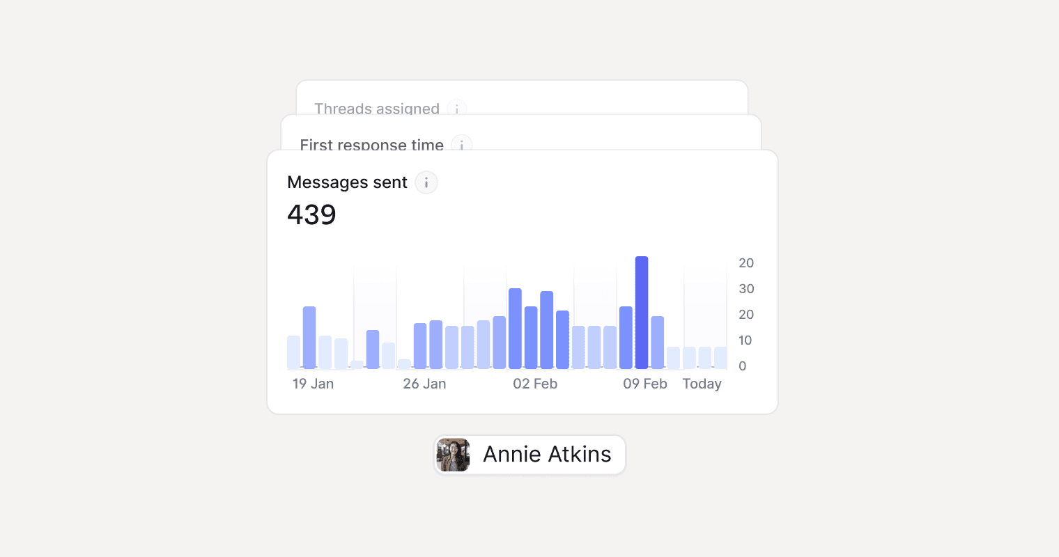Select the tallest dark blue bar in chart
This screenshot has height=557, width=1059.
coord(642,313)
